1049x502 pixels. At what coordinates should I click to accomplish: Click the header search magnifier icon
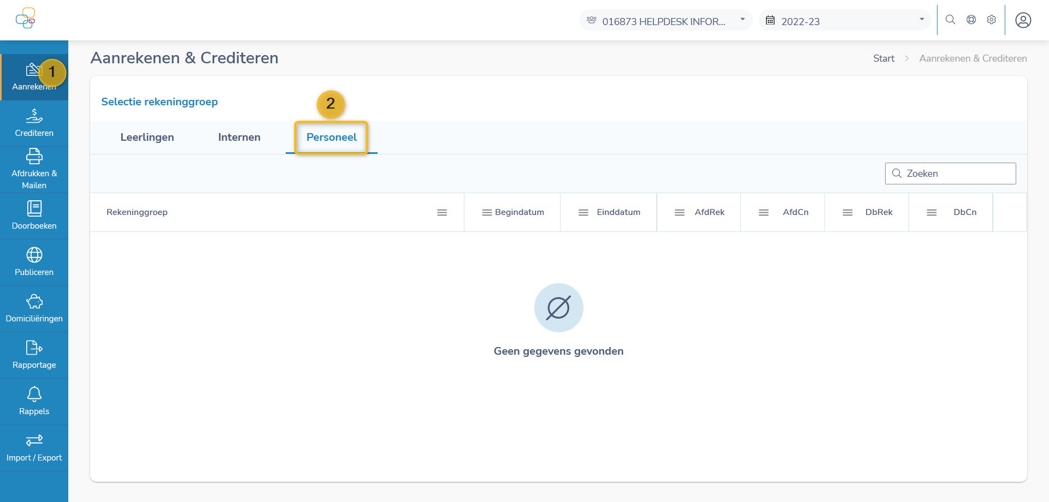[x=950, y=20]
